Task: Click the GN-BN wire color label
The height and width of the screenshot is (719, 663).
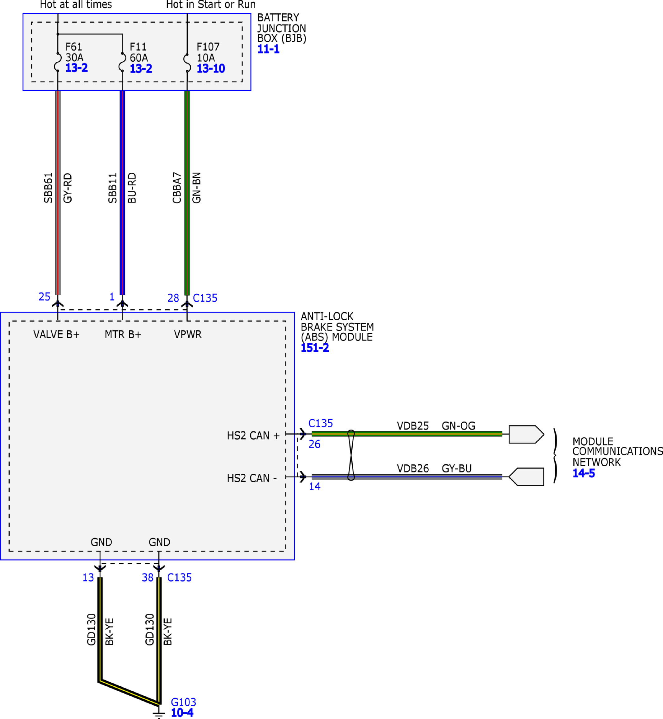Action: 197,188
